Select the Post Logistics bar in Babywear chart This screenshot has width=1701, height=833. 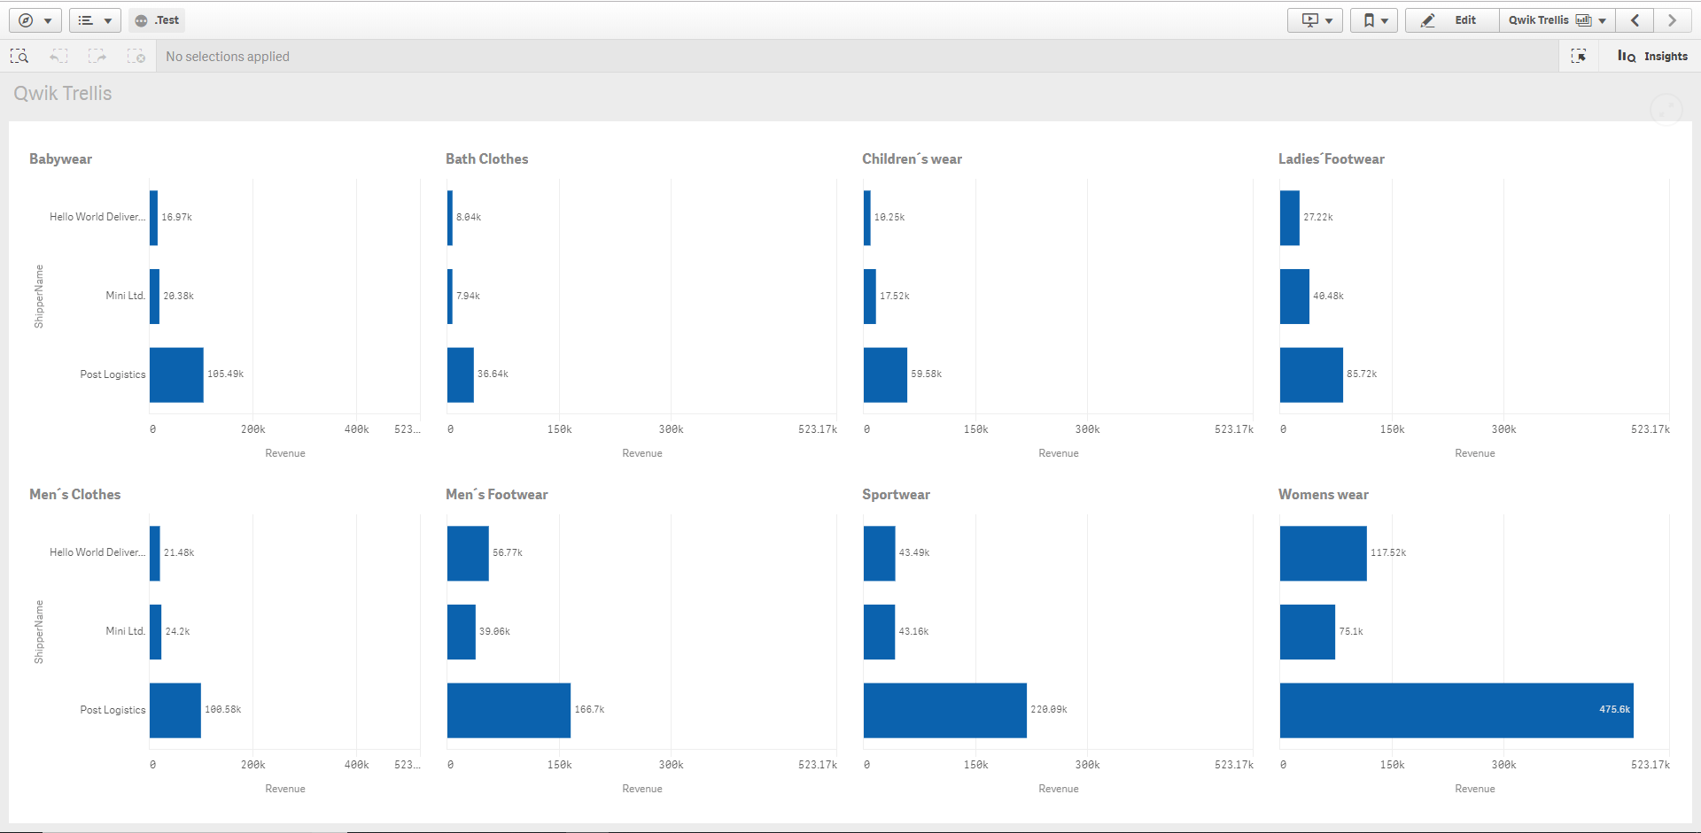pyautogui.click(x=176, y=374)
